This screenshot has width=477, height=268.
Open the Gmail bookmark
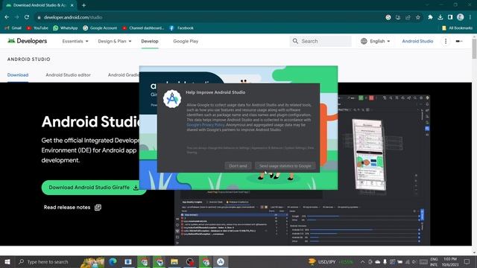13,28
